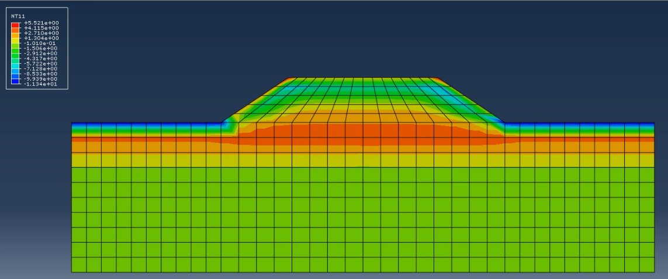This screenshot has width=668, height=279.
Task: Select the red legend color band
Action: click(x=15, y=24)
